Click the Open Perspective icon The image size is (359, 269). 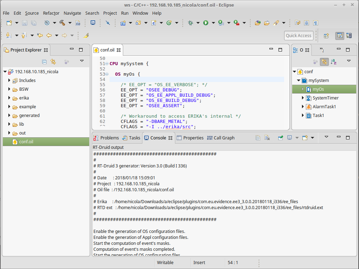click(x=326, y=36)
